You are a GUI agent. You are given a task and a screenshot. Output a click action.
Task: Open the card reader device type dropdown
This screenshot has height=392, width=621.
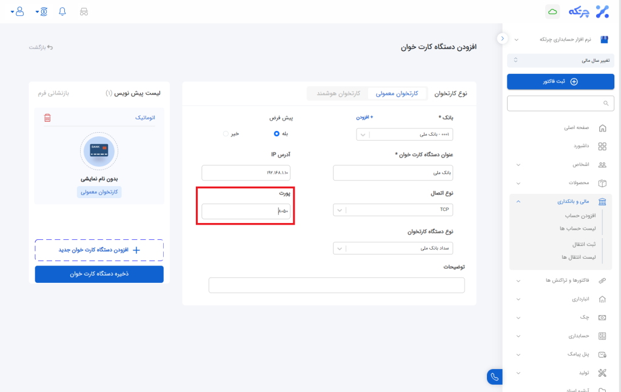[x=393, y=248]
